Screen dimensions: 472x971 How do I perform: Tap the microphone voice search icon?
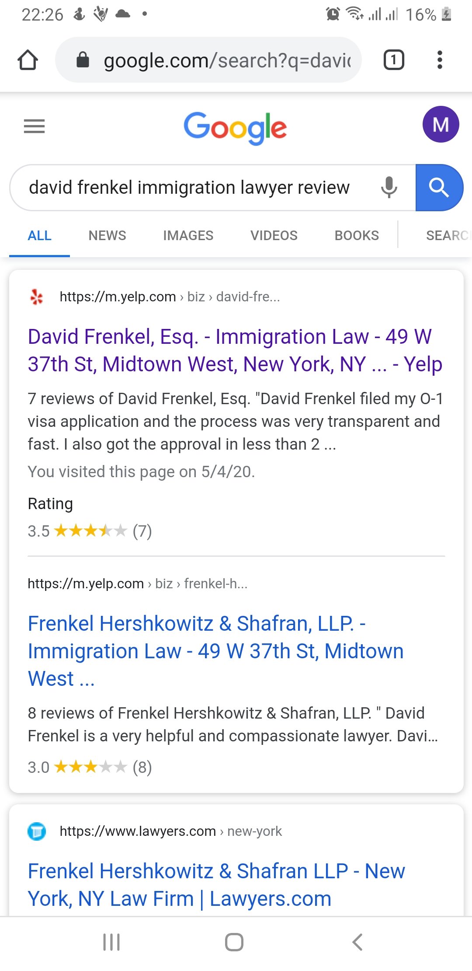click(x=389, y=188)
